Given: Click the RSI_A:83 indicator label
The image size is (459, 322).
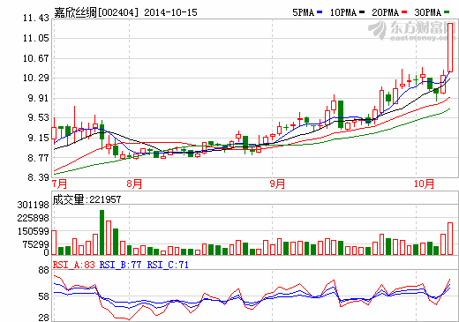Looking at the screenshot, I should click(74, 265).
